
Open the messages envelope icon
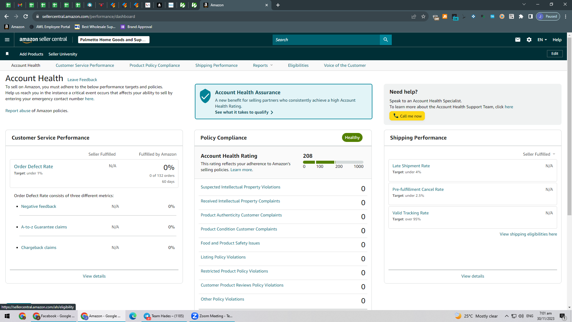[518, 40]
